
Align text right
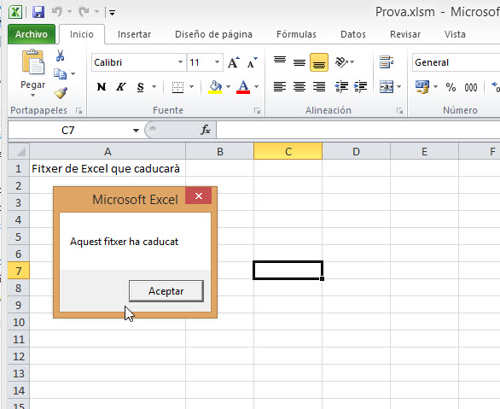(x=319, y=87)
